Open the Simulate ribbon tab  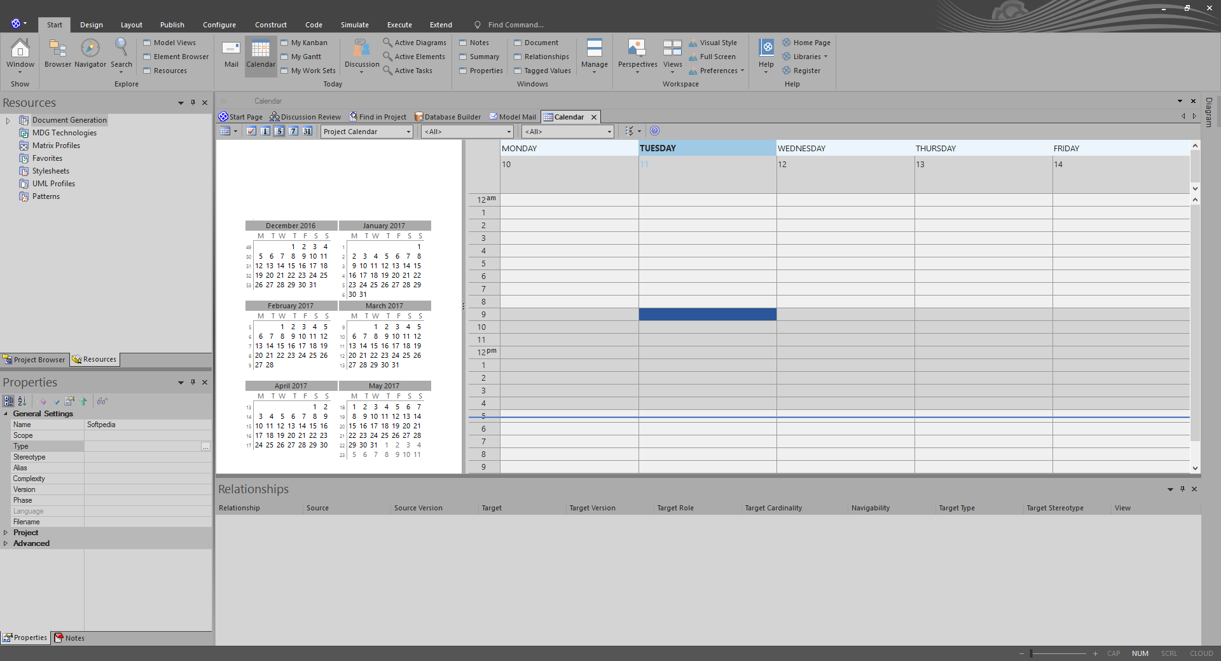(355, 25)
